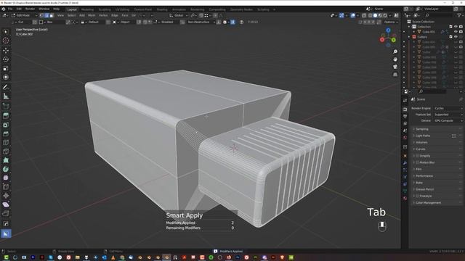Select the Shear tool
Image resolution: width=465 pixels, height=261 pixels.
6,204
